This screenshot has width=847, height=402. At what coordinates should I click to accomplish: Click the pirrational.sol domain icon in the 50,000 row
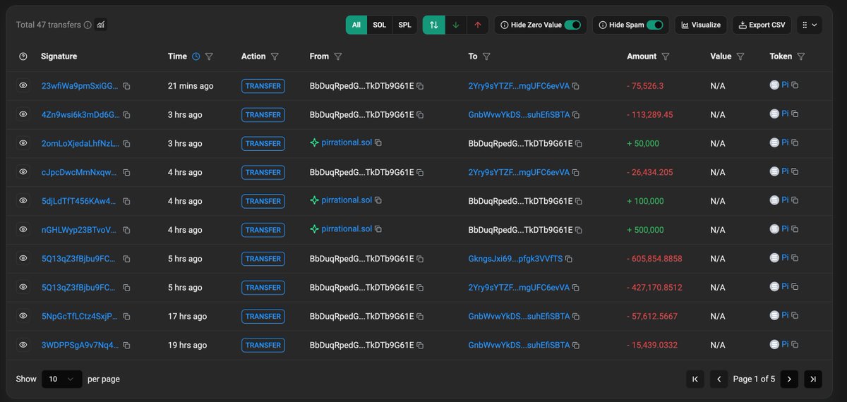(x=314, y=143)
